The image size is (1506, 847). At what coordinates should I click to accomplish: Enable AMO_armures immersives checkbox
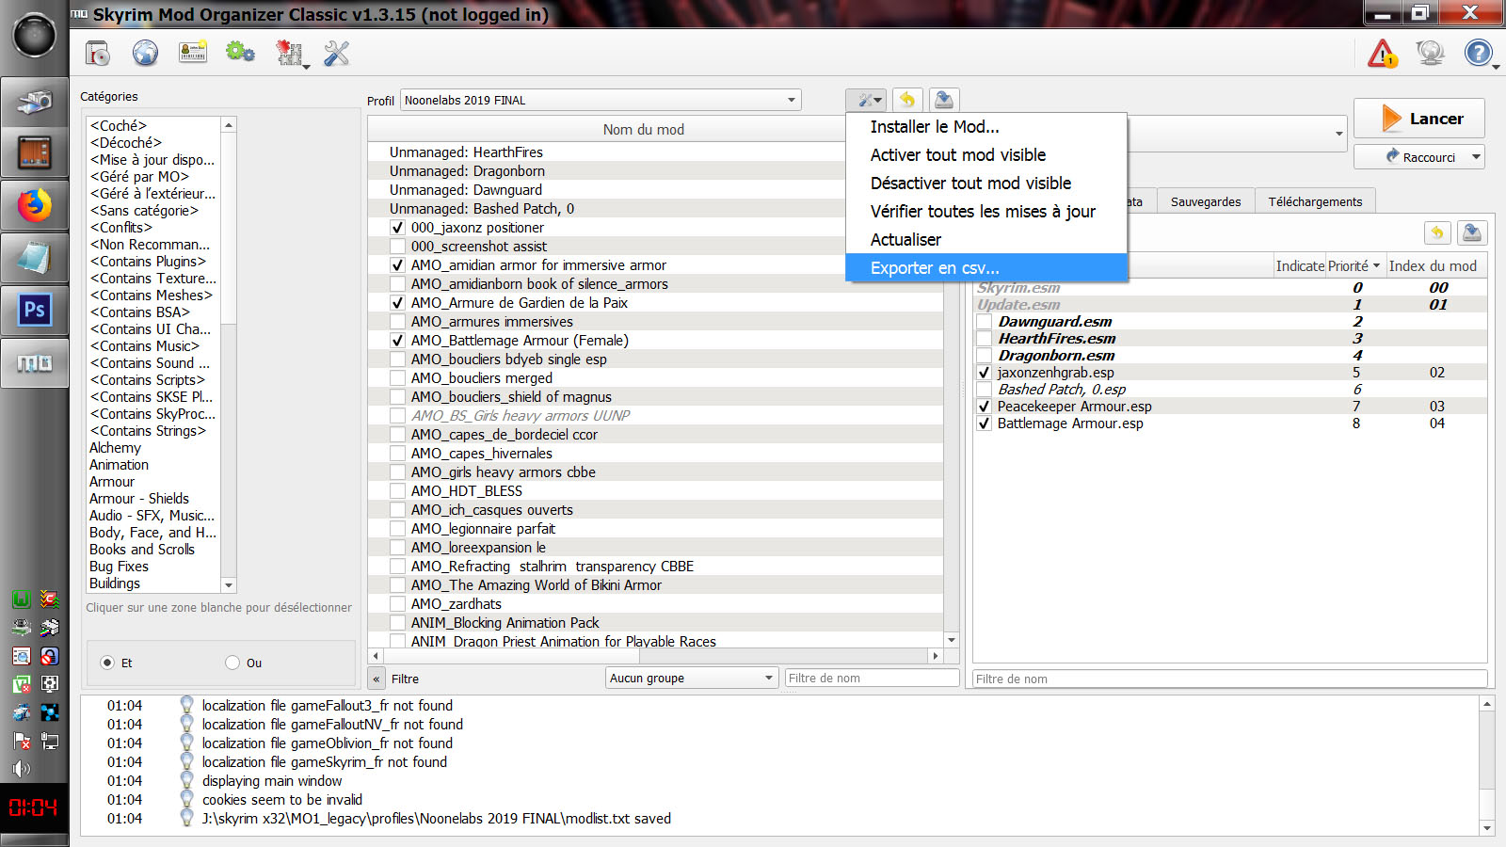click(x=398, y=322)
